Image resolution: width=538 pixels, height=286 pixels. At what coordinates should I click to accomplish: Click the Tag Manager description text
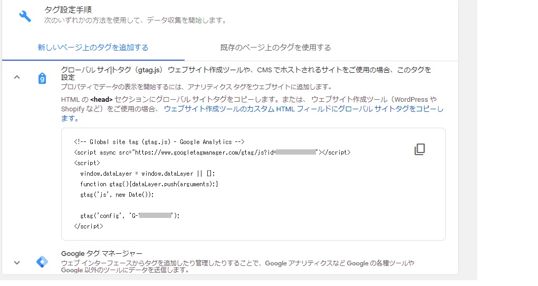tap(237, 267)
